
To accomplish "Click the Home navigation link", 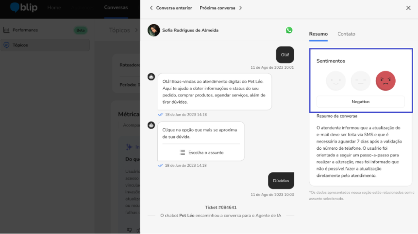I will coord(54,8).
